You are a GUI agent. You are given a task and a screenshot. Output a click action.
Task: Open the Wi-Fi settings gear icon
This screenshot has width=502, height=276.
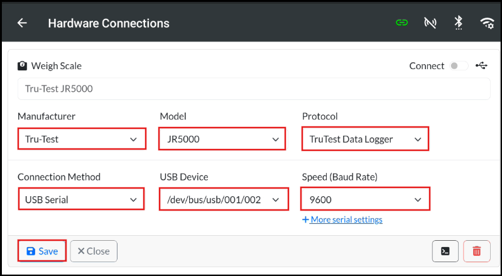487,23
